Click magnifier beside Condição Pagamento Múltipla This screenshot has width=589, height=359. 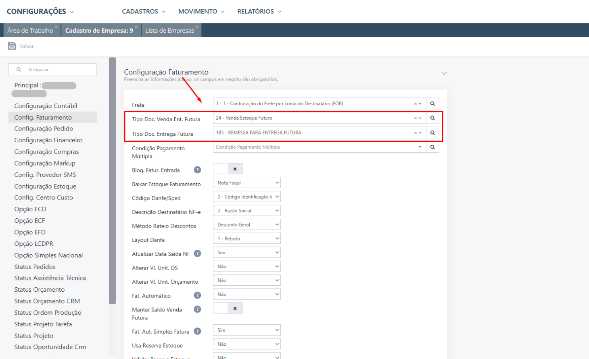432,147
